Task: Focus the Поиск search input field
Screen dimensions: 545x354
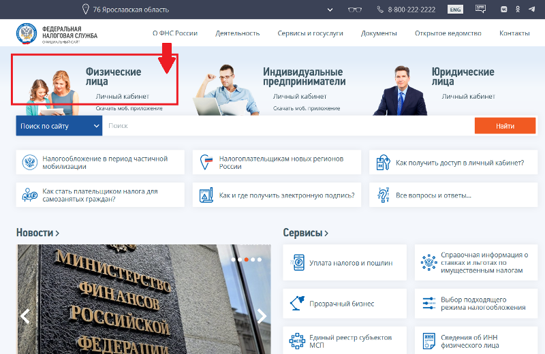Action: [288, 126]
